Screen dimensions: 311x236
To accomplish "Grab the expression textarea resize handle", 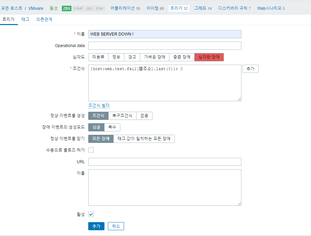I will (239, 99).
